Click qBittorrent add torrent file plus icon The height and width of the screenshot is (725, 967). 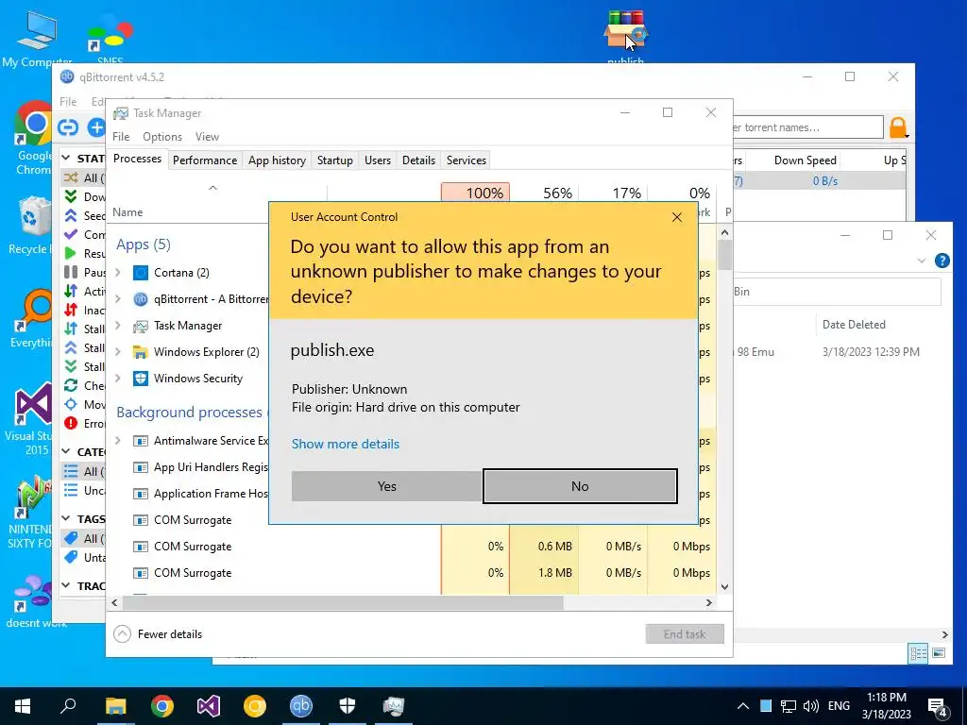[x=95, y=127]
